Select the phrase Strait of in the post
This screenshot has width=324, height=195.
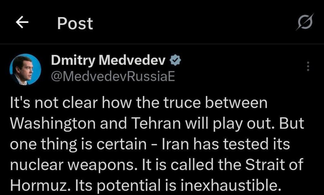coord(274,164)
